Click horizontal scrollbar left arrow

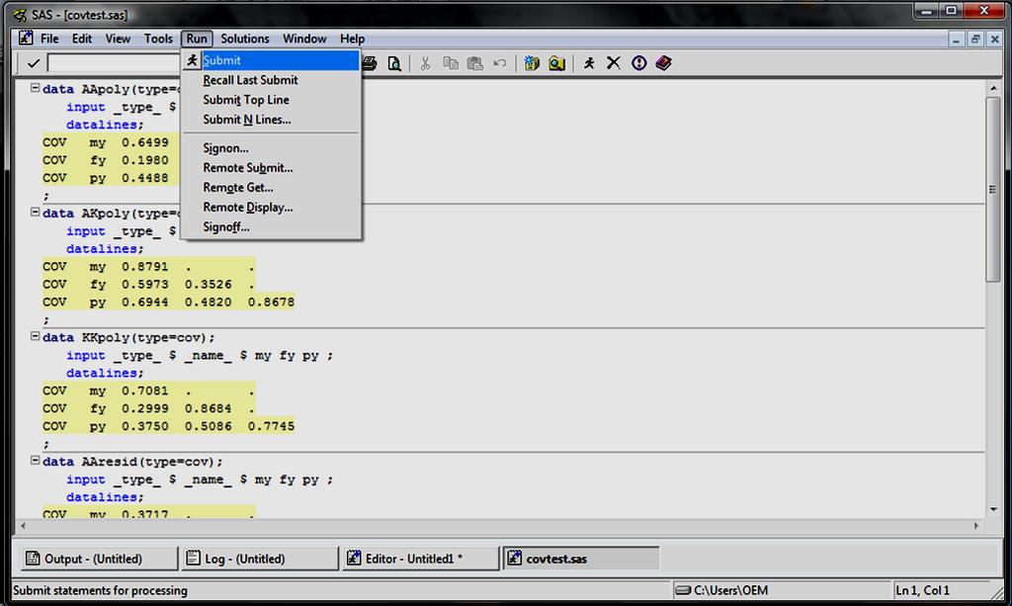24,526
